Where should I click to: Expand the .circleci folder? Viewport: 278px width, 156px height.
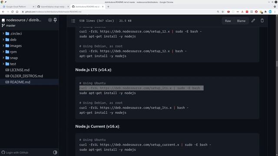pos(3,33)
